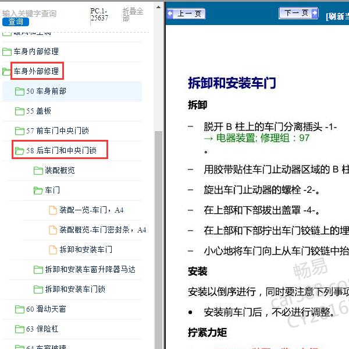Click the tree panel scrollbar thumb
The width and height of the screenshot is (349, 349).
coord(158,239)
